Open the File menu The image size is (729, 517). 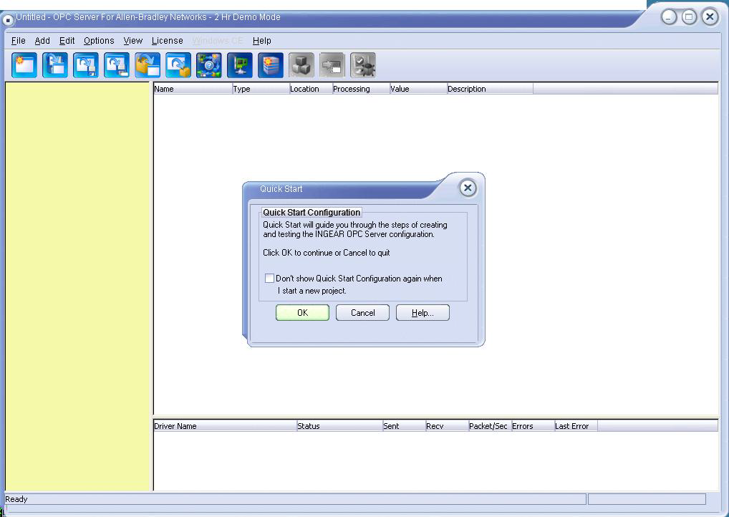18,41
